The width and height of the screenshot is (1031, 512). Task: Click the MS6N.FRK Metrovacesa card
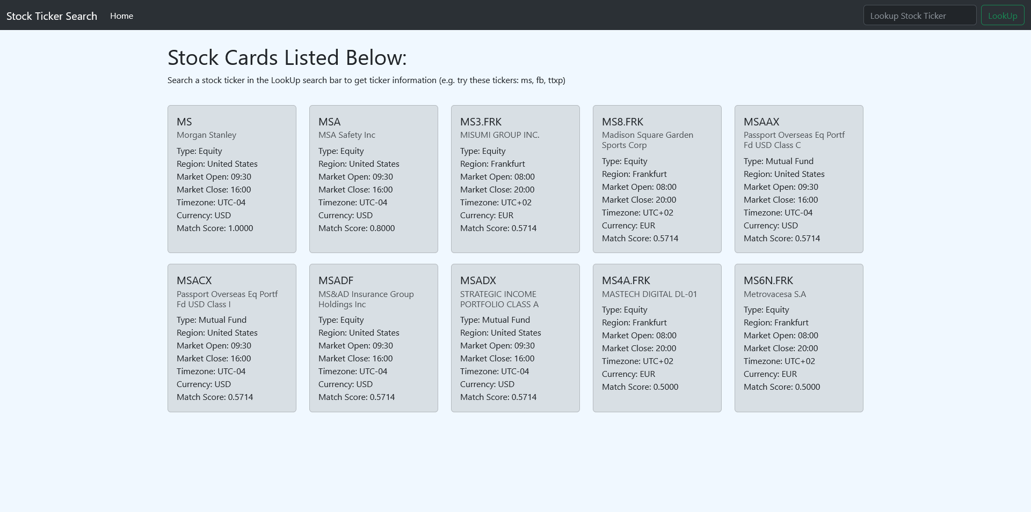(799, 338)
